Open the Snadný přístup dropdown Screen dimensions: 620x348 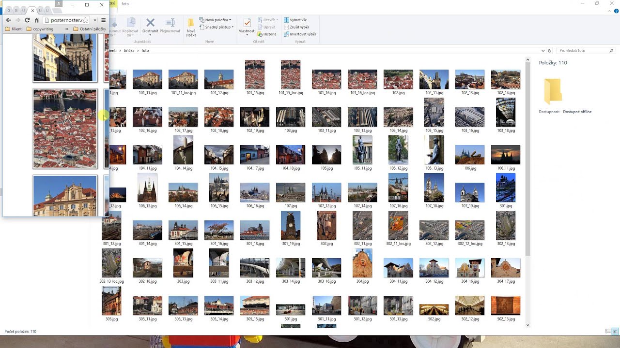[216, 27]
